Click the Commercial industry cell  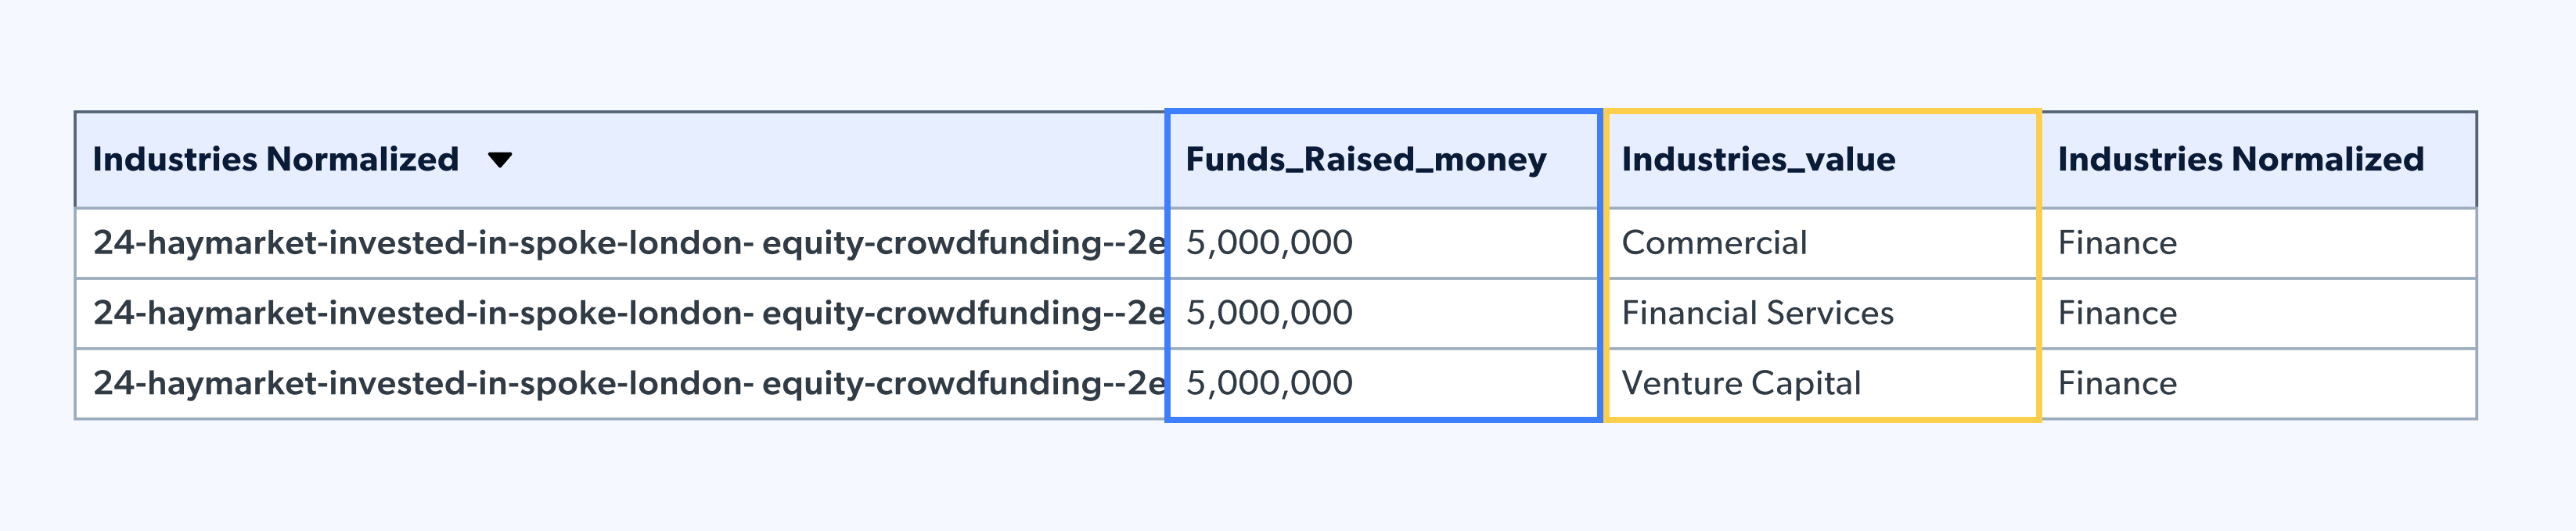(x=1714, y=243)
